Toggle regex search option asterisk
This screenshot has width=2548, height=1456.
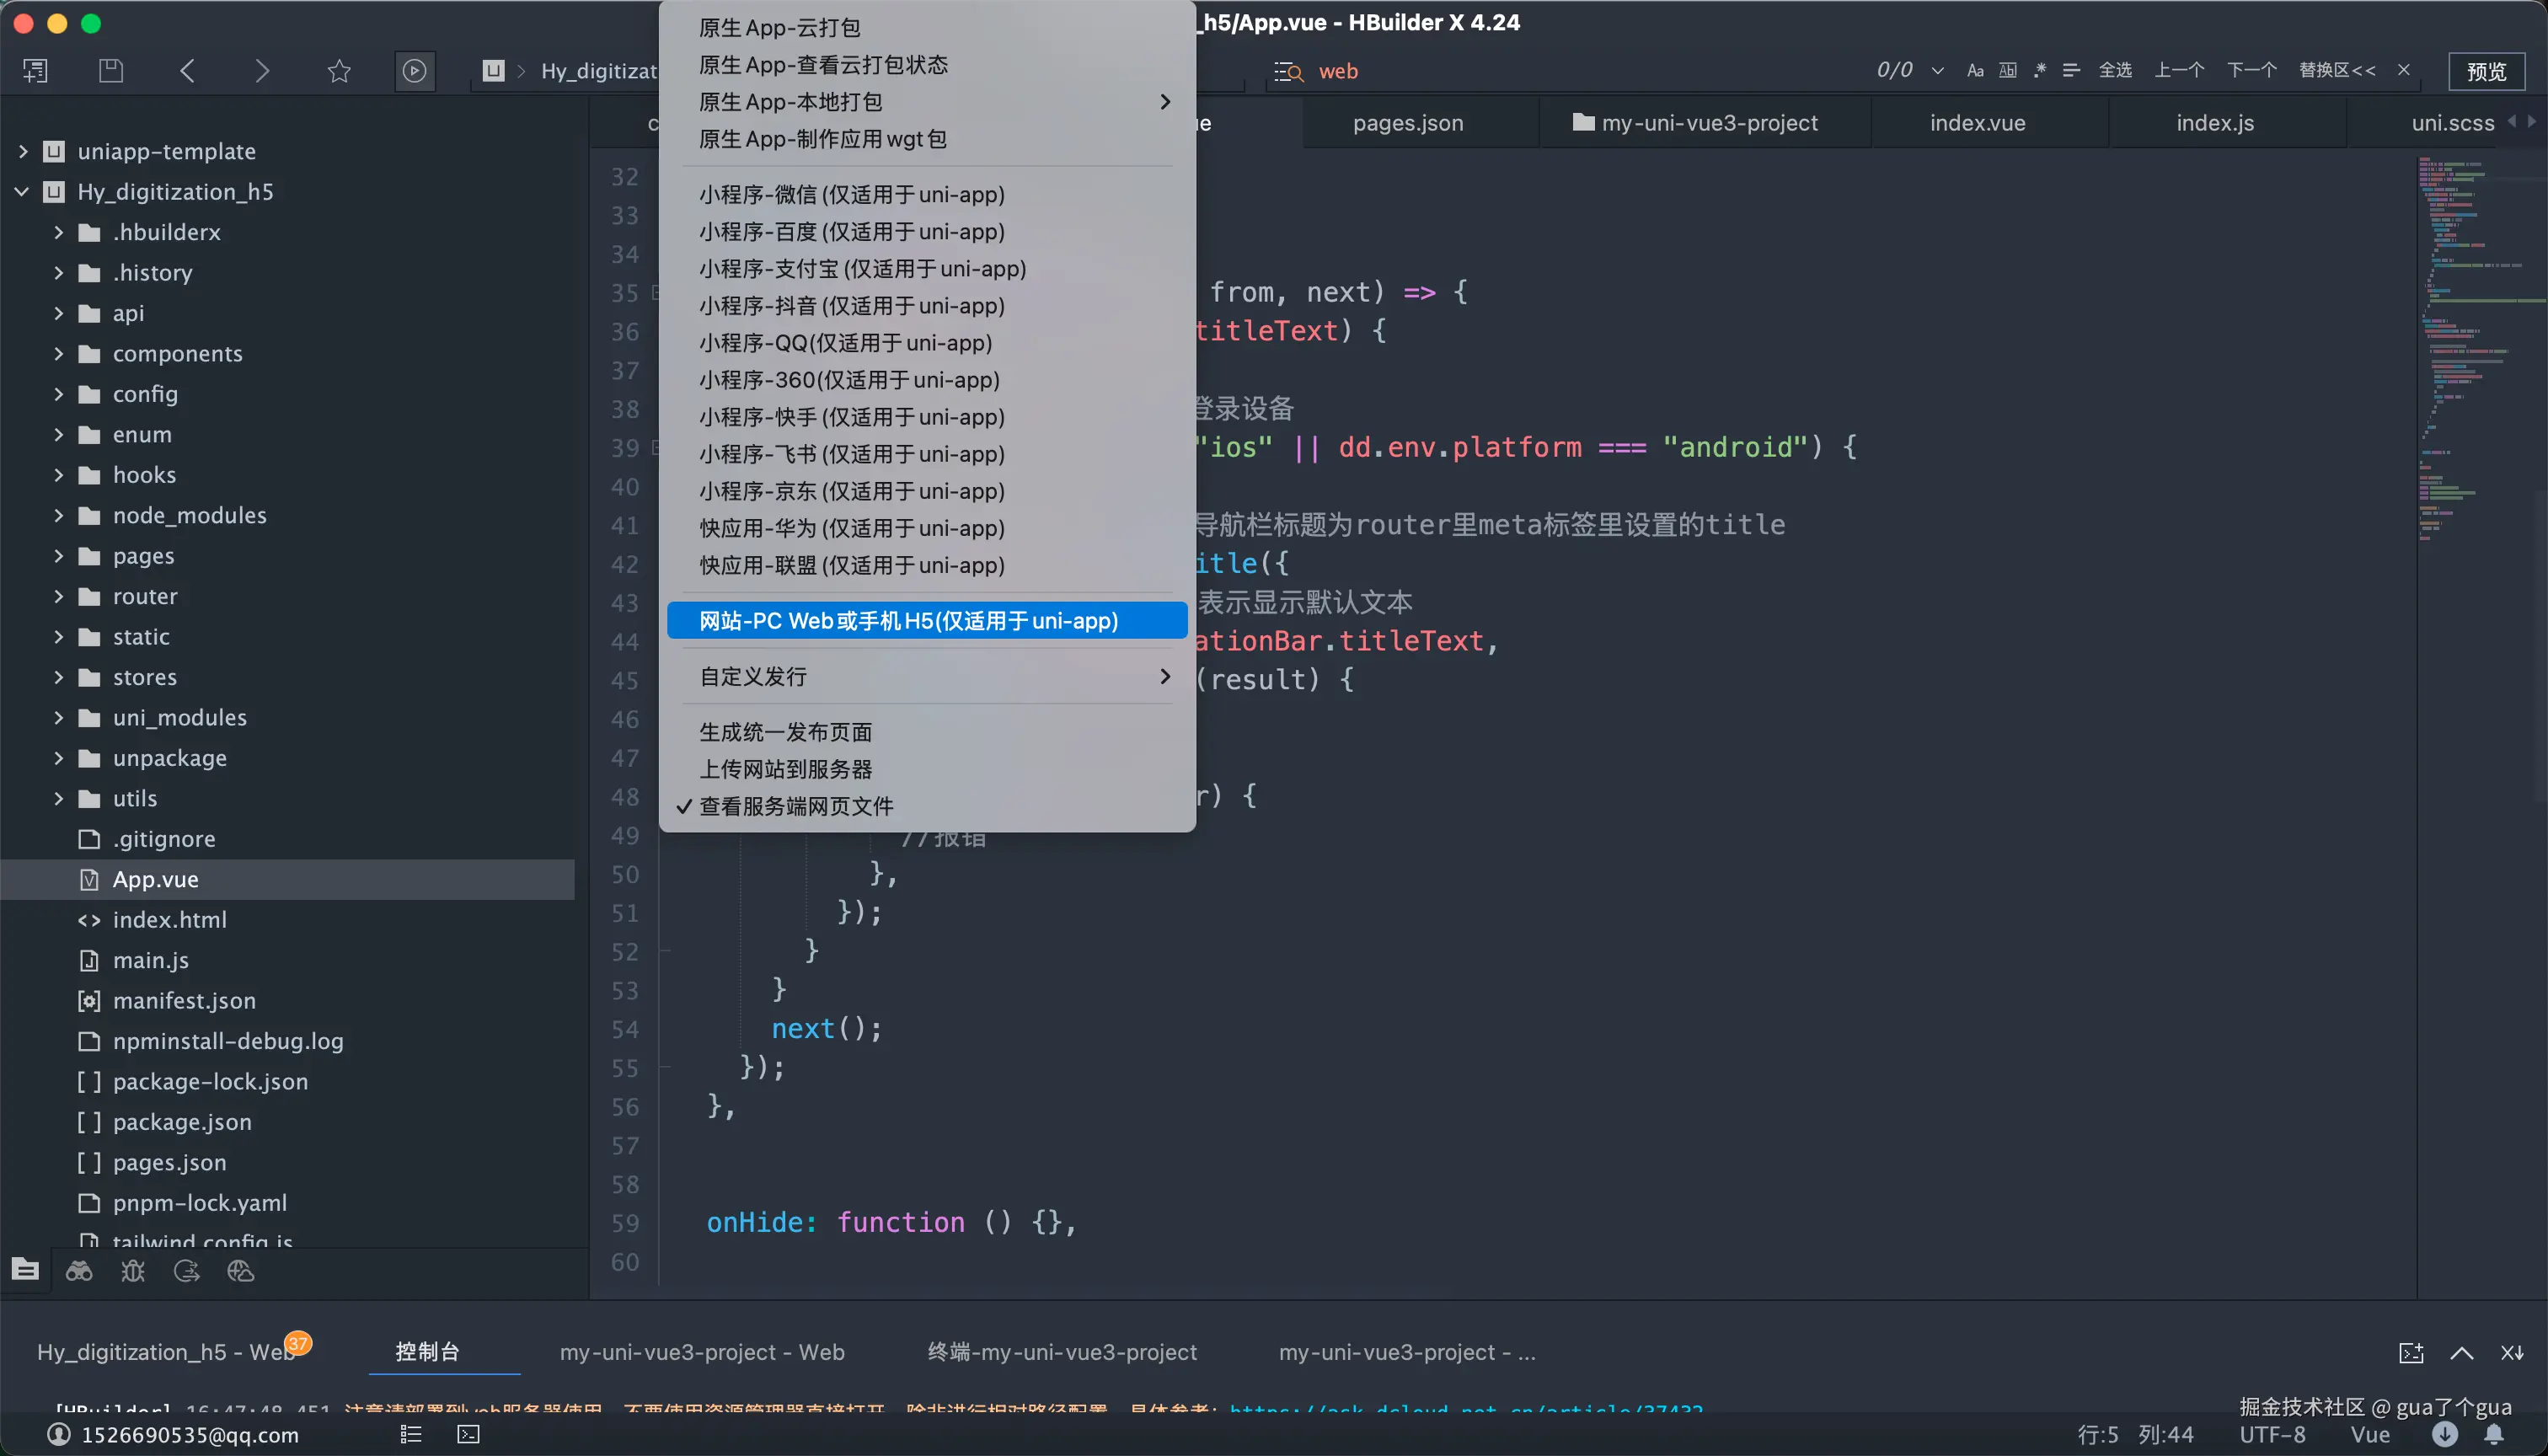pyautogui.click(x=2040, y=70)
